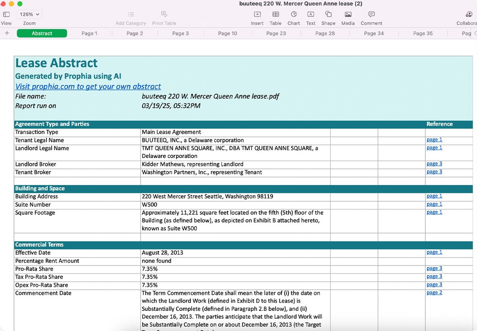The image size is (477, 331).
Task: Click the Insert toolbar icon
Action: pos(257,14)
